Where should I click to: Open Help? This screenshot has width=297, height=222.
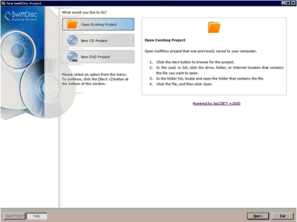pos(37,216)
